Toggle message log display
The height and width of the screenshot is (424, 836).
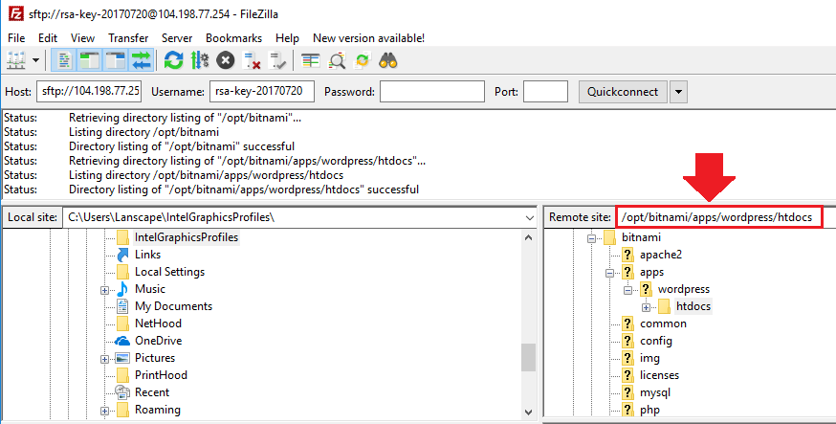point(64,60)
